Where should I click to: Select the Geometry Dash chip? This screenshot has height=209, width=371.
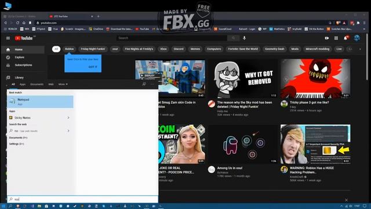(x=274, y=49)
